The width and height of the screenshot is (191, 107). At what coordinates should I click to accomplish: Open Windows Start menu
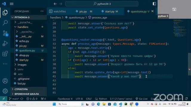[x=54, y=104]
